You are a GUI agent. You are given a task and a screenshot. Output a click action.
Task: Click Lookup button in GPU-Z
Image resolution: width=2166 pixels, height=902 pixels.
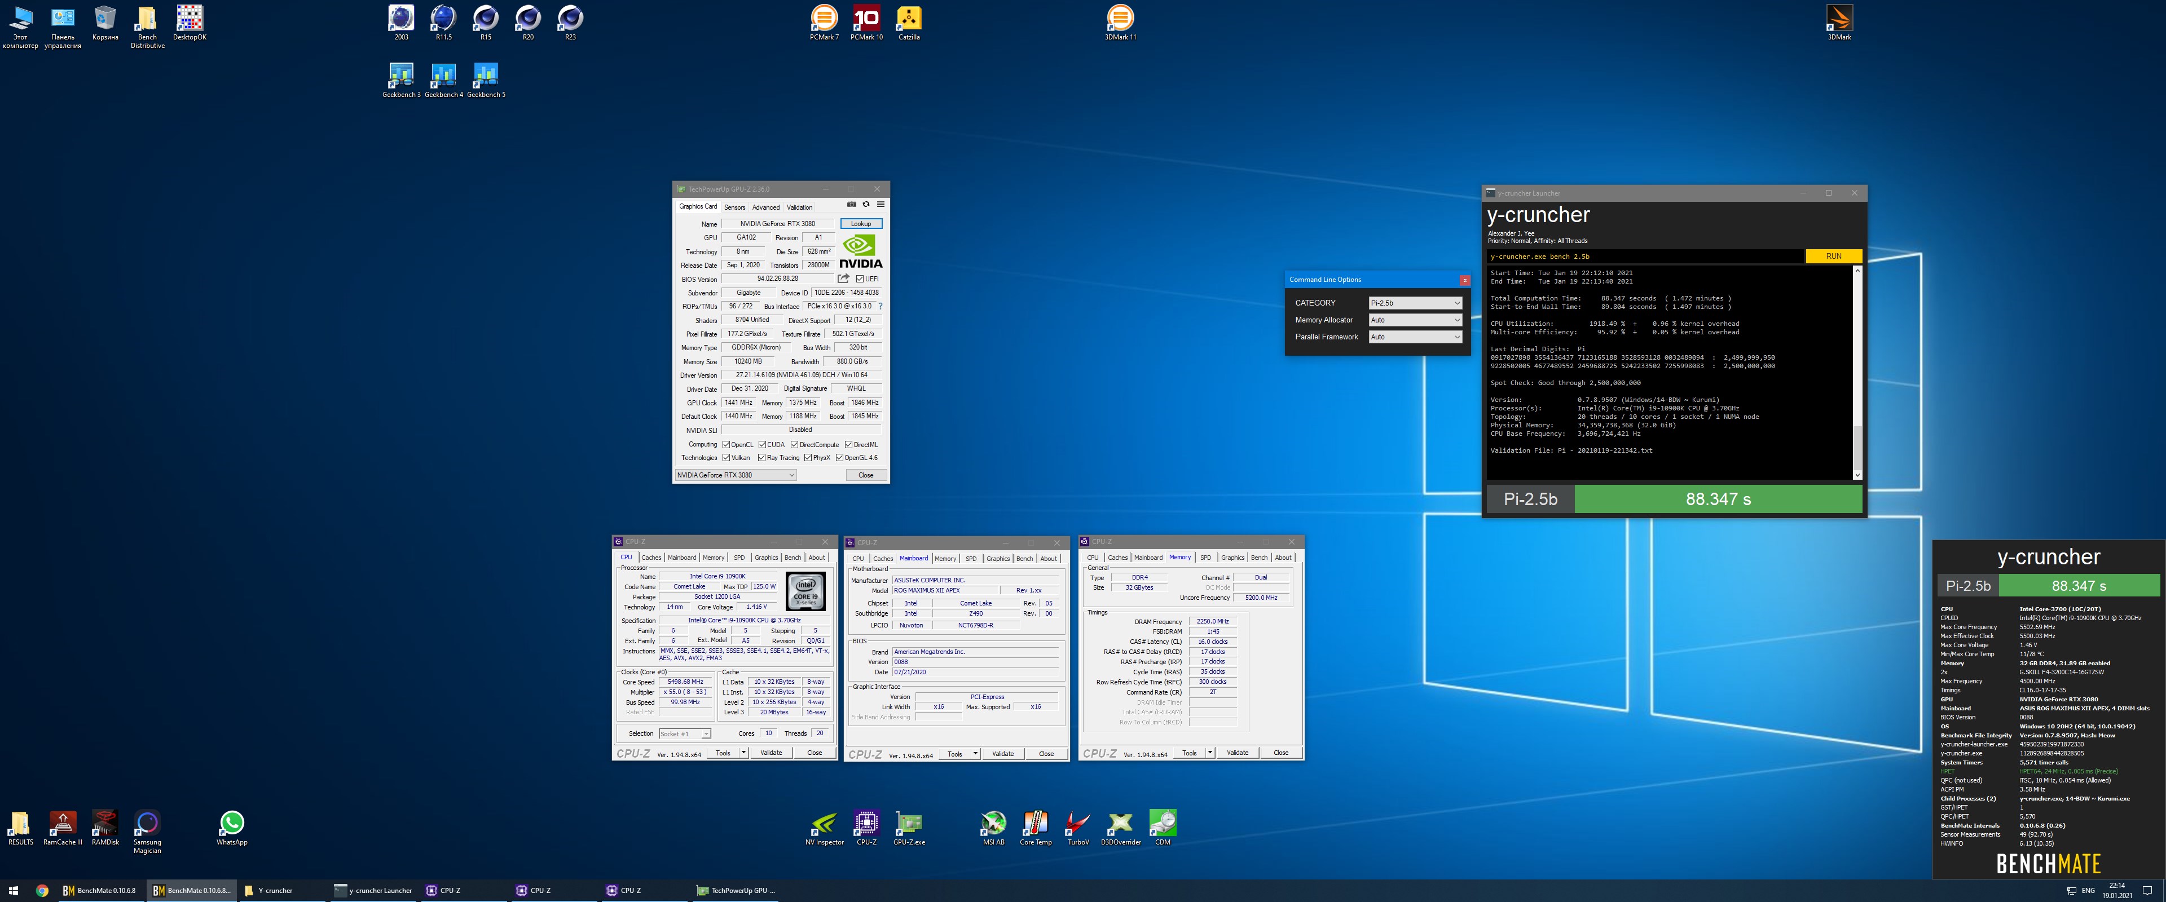coord(861,224)
